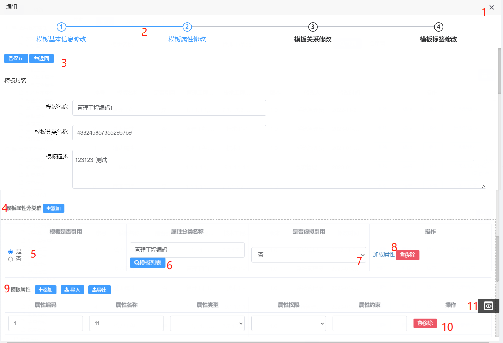The height and width of the screenshot is (343, 503).
Task: Select the 否 radio option for template reference
Action: 11,259
